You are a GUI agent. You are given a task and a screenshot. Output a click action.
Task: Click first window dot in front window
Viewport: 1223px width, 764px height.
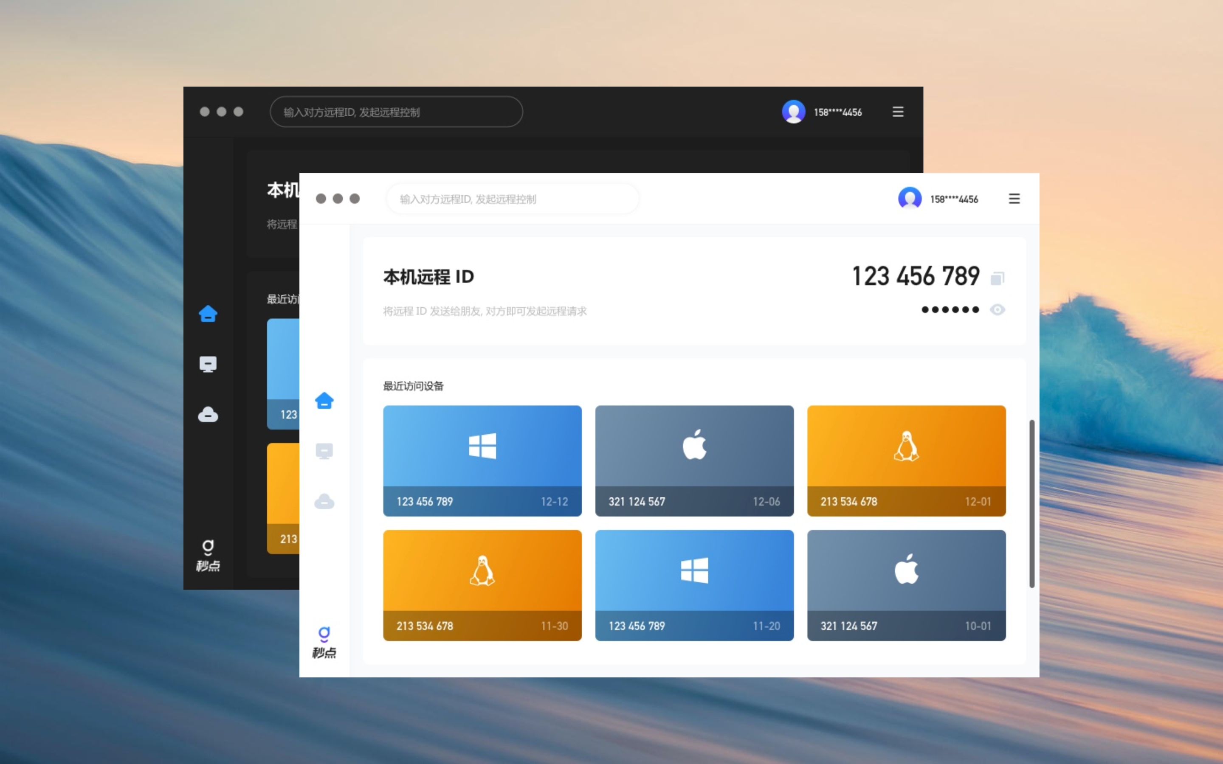(321, 199)
